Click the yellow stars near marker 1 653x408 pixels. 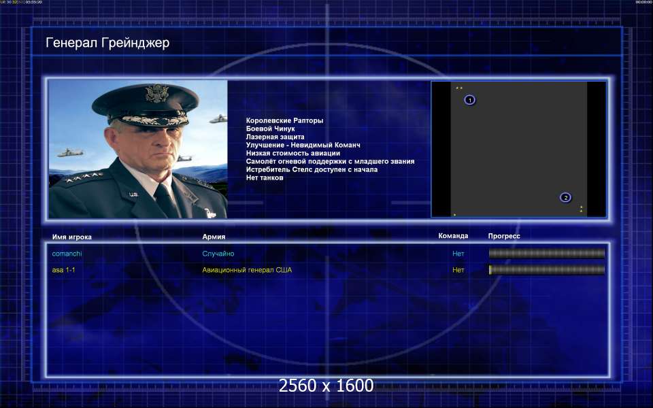[x=459, y=88]
